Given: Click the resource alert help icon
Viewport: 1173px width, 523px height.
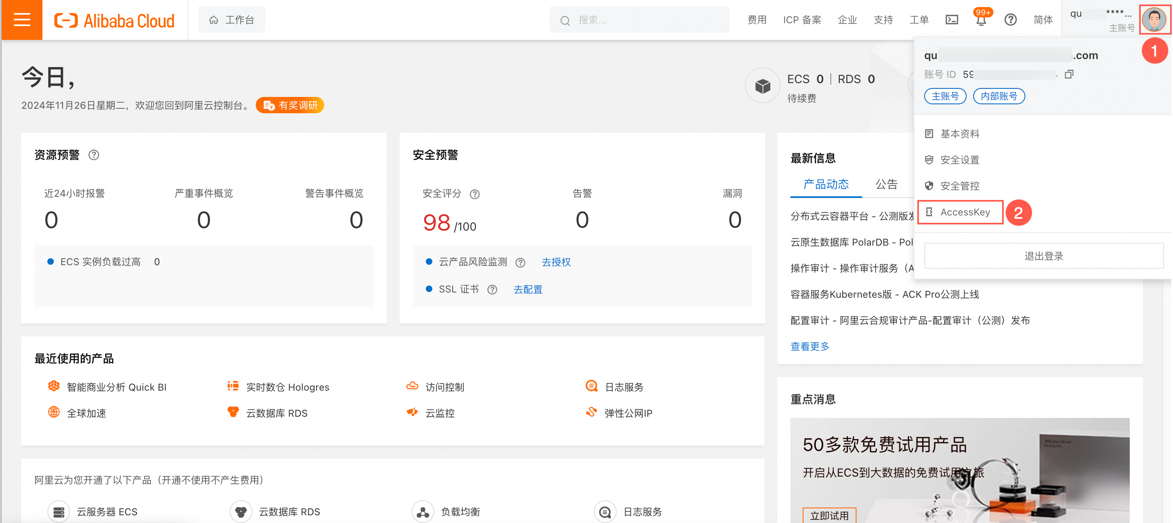Looking at the screenshot, I should click(94, 155).
